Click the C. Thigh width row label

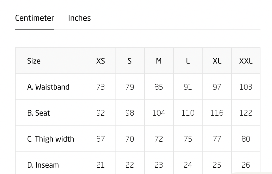[51, 139]
